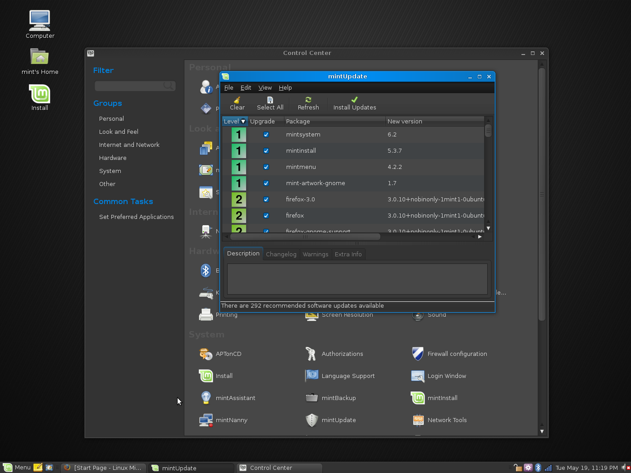Toggle upgrade checkbox for mintsystem

click(x=266, y=135)
